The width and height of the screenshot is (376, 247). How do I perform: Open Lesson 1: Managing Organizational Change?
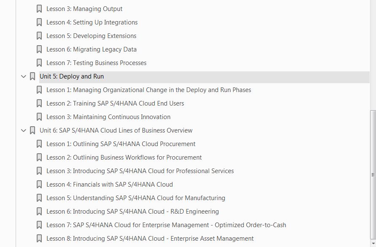[149, 90]
